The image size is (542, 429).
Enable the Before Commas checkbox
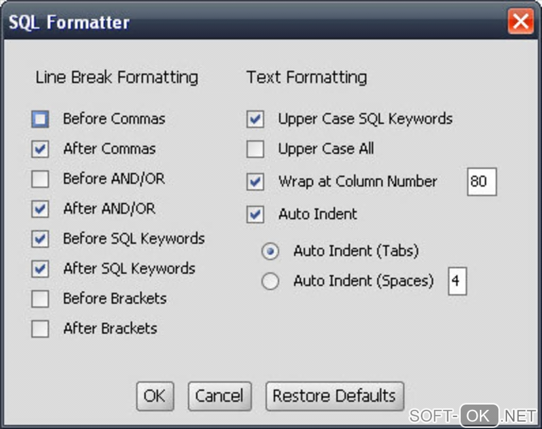point(40,120)
